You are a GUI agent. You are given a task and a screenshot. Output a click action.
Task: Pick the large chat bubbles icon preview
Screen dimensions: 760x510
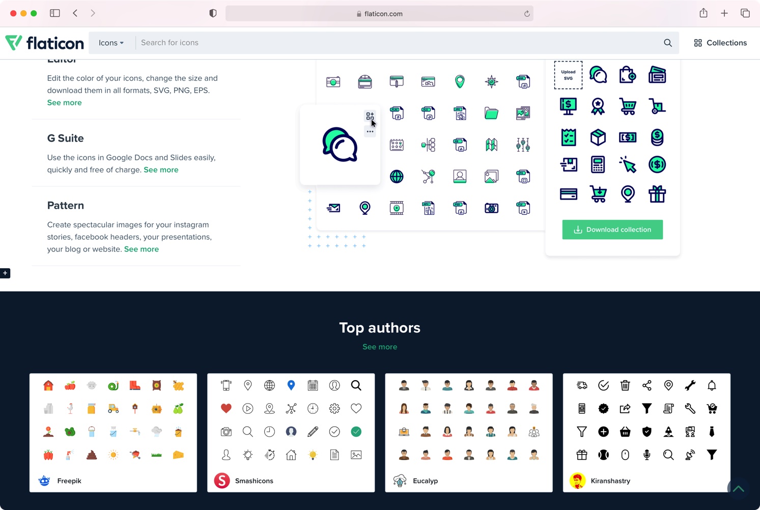point(340,145)
